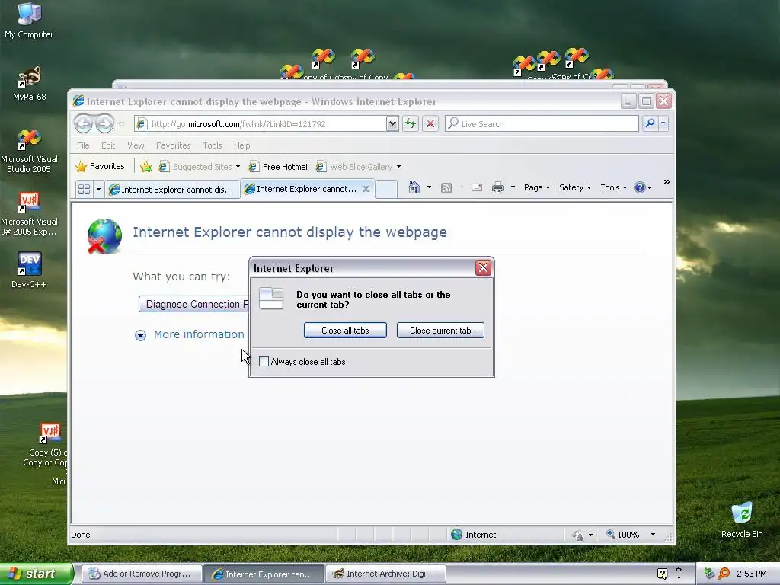Click the Back navigation arrow button
The width and height of the screenshot is (780, 585).
[83, 123]
